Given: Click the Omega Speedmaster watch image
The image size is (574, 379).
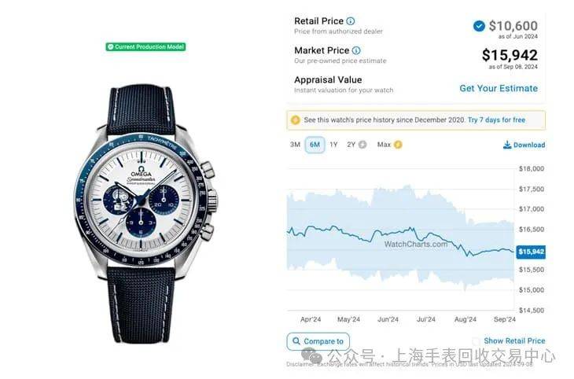Looking at the screenshot, I should (x=145, y=213).
